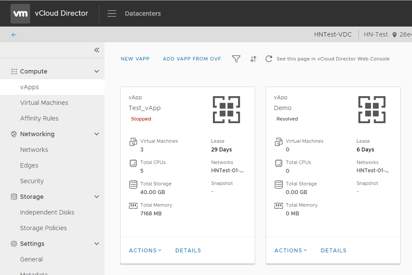This screenshot has width=412, height=275.
Task: Click the Test_vApp card thumbnail icon
Action: click(226, 109)
